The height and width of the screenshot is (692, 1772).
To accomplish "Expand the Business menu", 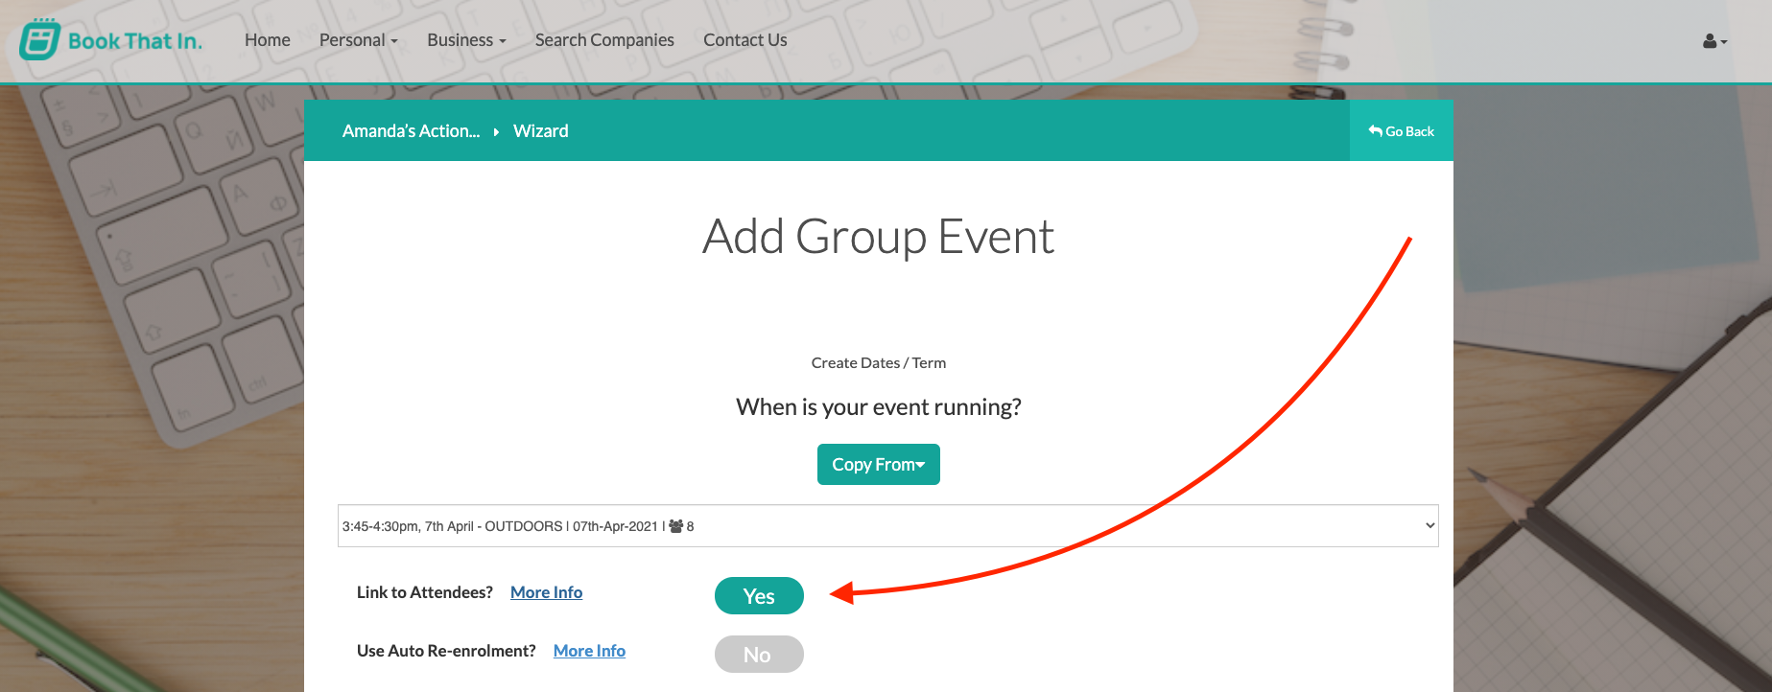I will [x=466, y=40].
